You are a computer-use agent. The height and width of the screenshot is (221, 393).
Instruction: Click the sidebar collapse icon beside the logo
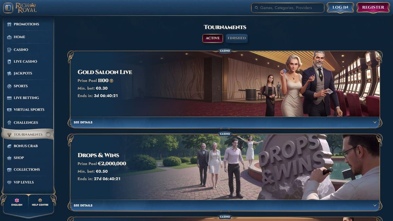tap(8, 8)
